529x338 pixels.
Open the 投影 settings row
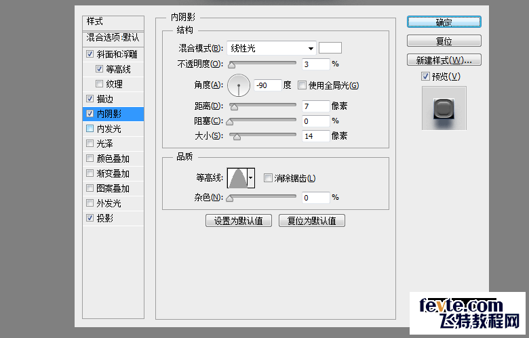tap(113, 218)
